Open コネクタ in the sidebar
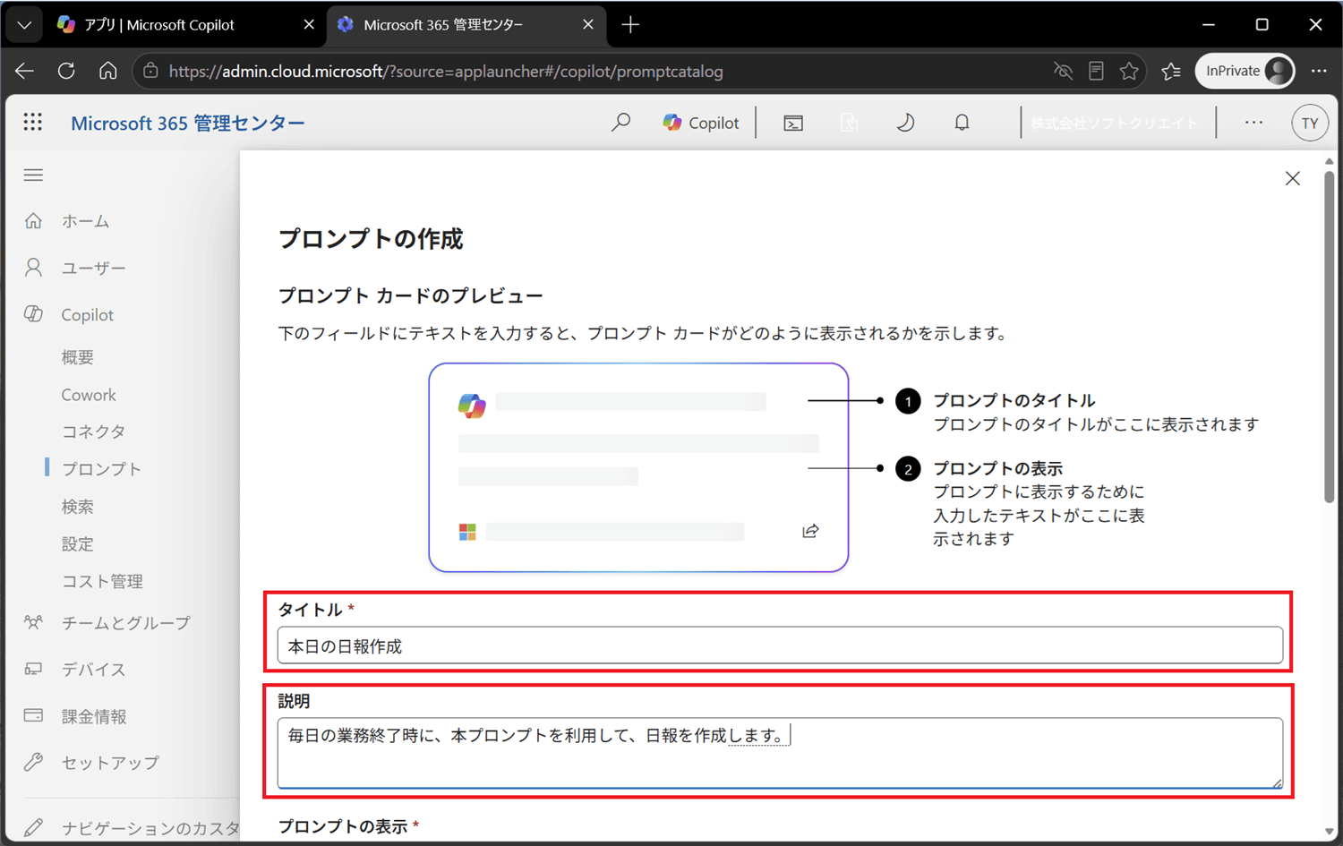Image resolution: width=1343 pixels, height=846 pixels. 93,432
